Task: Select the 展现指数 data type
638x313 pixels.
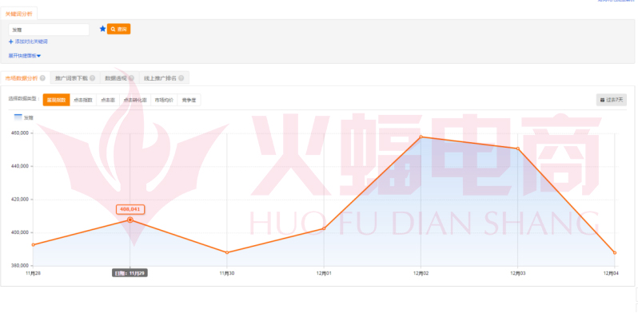Action: (x=57, y=100)
